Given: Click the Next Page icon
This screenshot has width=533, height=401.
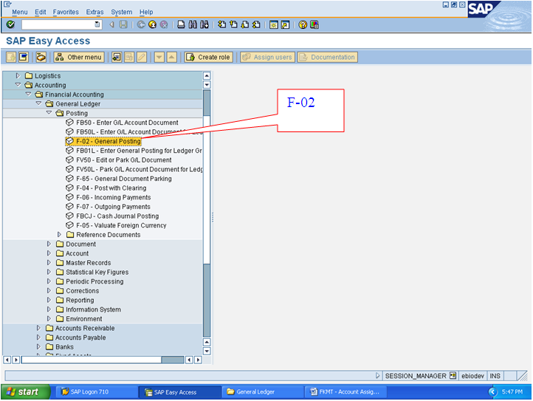Looking at the screenshot, I should point(245,24).
